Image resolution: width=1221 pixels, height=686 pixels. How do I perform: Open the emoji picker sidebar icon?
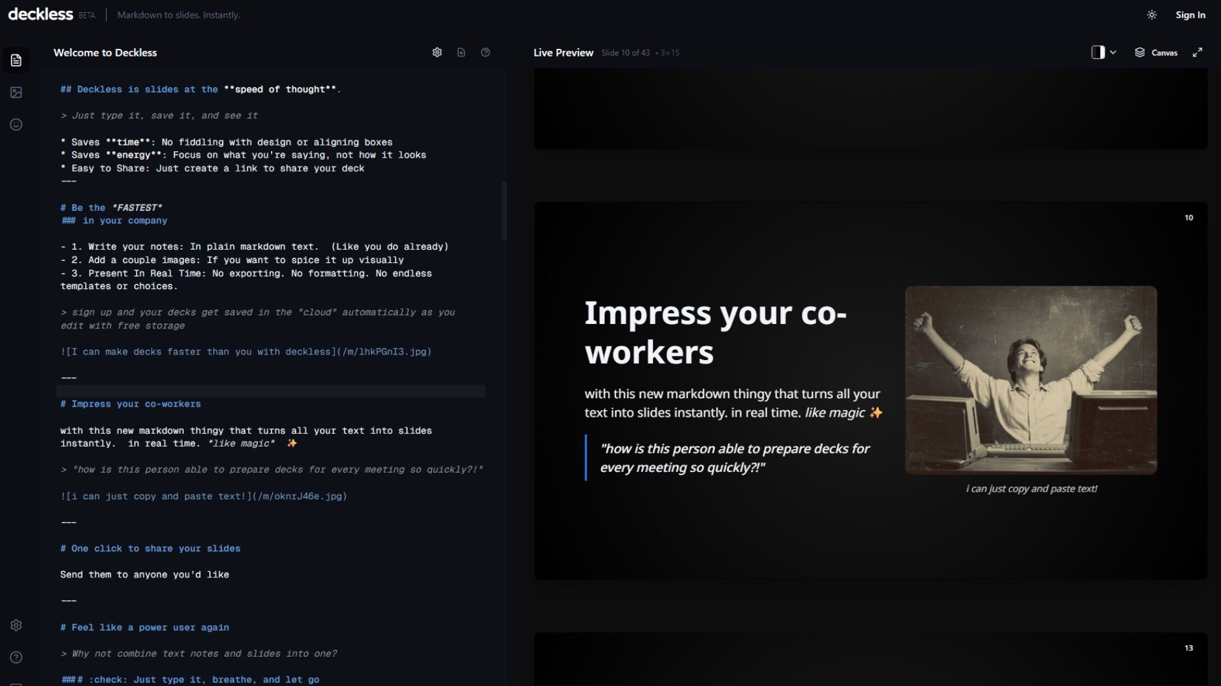[17, 124]
